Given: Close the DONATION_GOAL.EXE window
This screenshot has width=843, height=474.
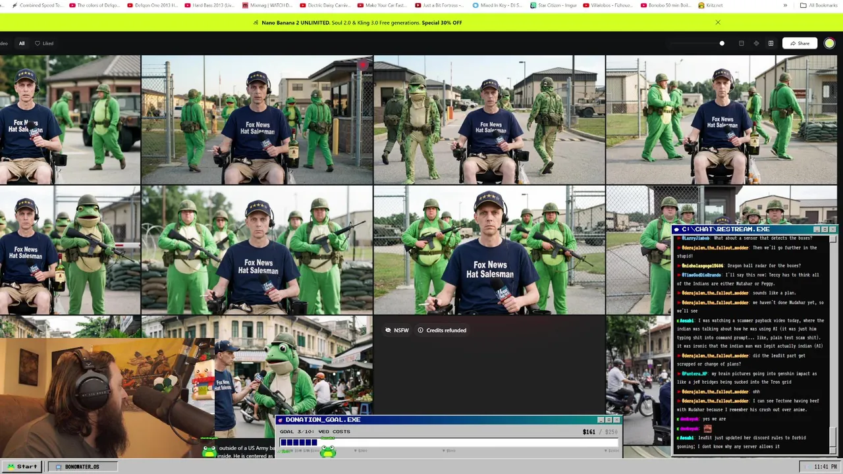Looking at the screenshot, I should (x=616, y=419).
